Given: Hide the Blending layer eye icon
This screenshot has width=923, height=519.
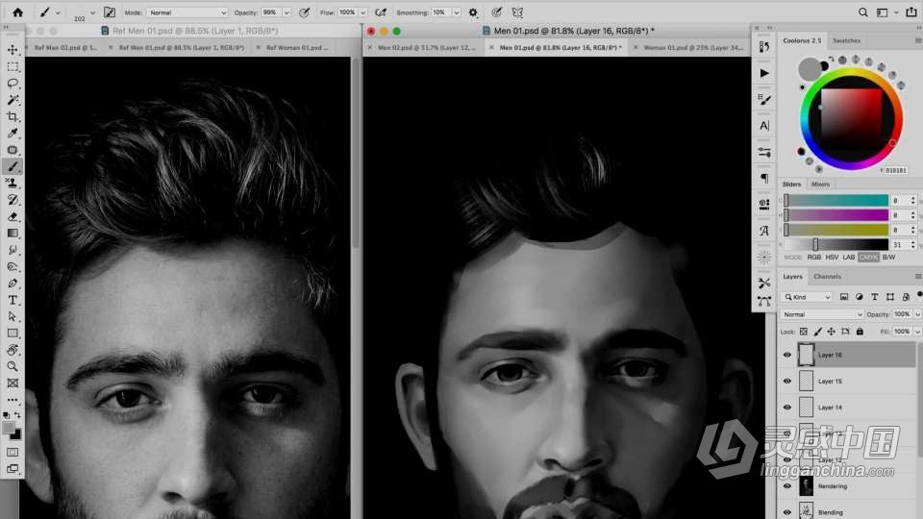Looking at the screenshot, I should [787, 512].
